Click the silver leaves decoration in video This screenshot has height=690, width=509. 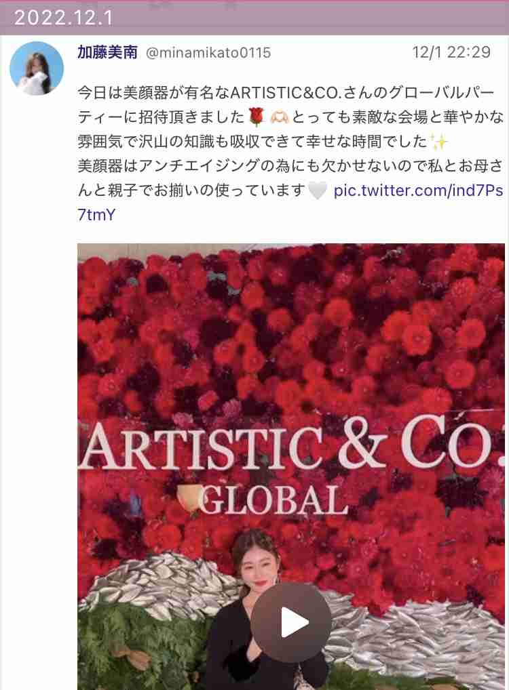159,581
